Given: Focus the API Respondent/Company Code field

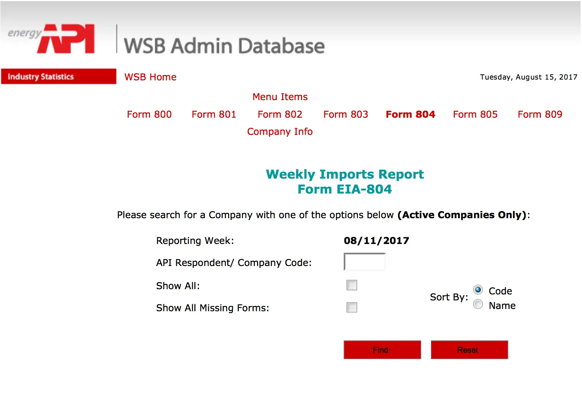Looking at the screenshot, I should (x=364, y=262).
